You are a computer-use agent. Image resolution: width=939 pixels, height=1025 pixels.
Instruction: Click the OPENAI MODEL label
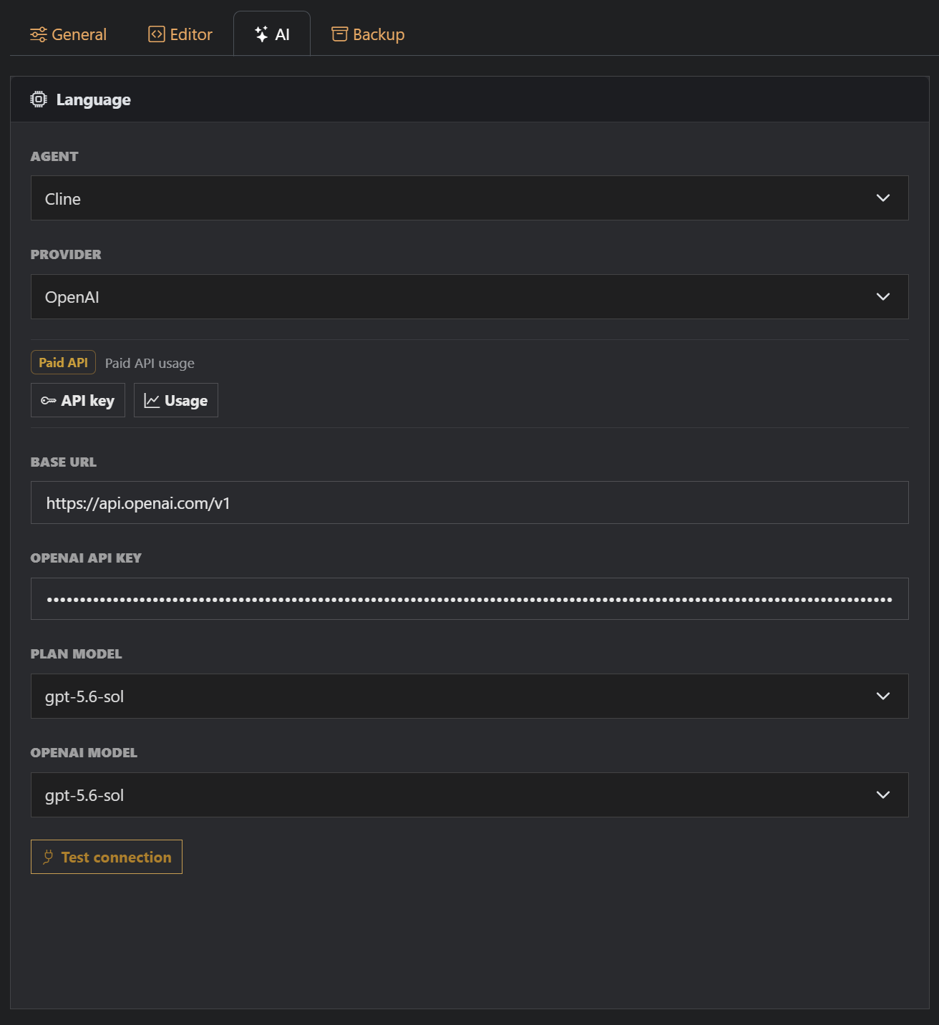tap(84, 753)
